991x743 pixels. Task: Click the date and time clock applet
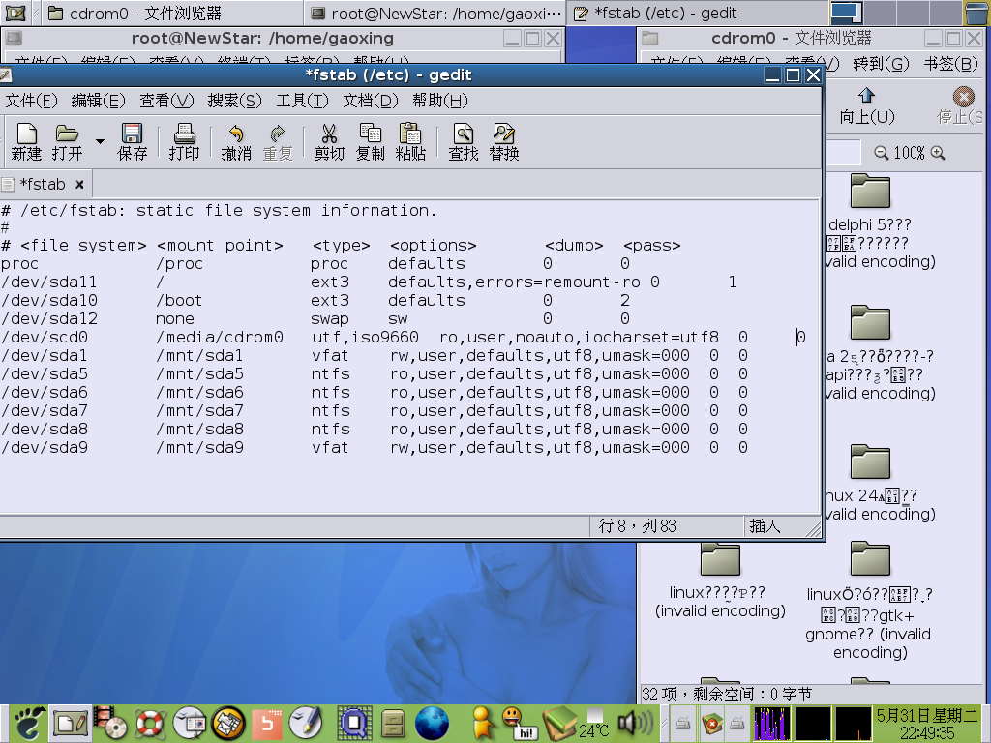coord(926,724)
